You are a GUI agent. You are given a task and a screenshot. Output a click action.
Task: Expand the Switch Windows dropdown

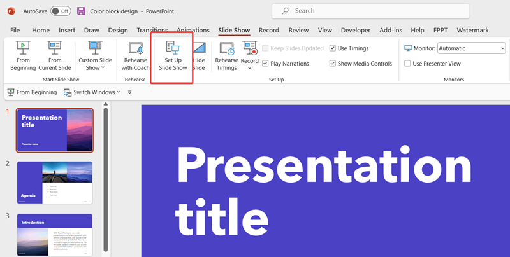pos(91,92)
